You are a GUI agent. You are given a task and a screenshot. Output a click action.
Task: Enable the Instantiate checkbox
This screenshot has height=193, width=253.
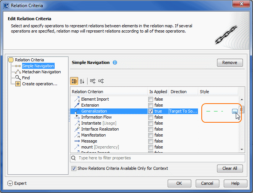tap(150, 123)
